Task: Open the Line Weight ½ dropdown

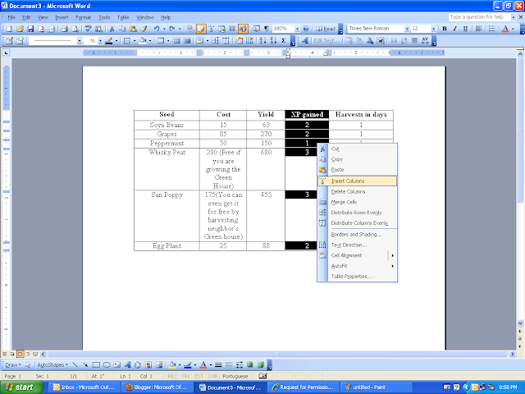Action: [x=100, y=41]
